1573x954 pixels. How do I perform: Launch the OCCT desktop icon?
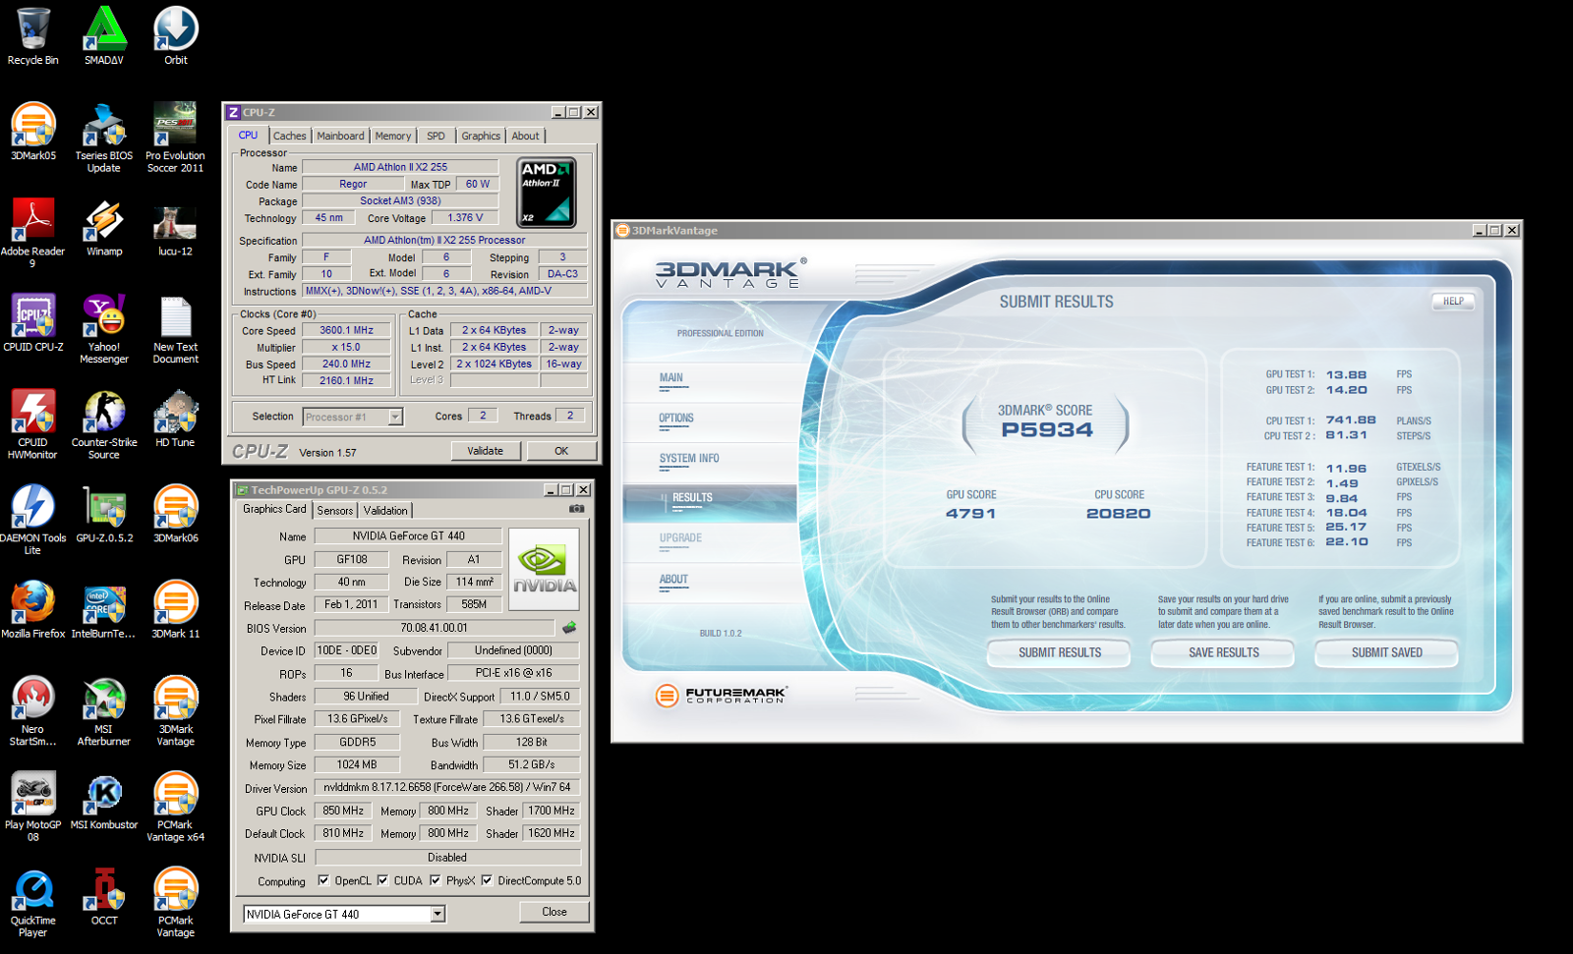(x=103, y=895)
